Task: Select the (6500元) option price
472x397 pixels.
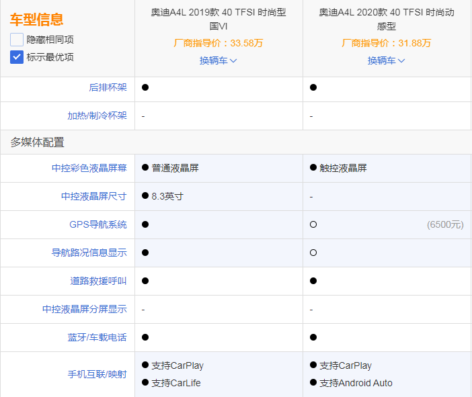Action: tap(445, 224)
